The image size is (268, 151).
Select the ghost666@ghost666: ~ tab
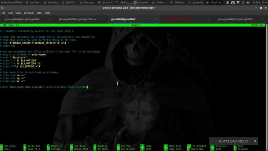tap(124, 19)
